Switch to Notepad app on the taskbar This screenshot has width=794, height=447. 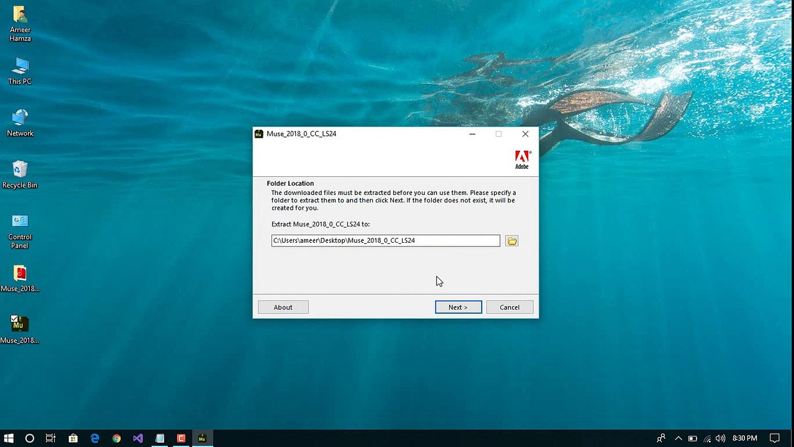pyautogui.click(x=160, y=438)
